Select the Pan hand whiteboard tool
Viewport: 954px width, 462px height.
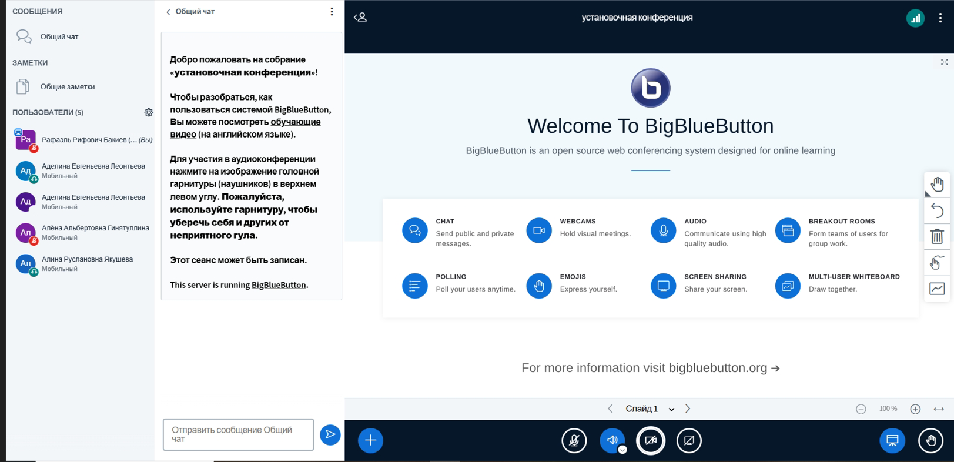[x=937, y=185]
